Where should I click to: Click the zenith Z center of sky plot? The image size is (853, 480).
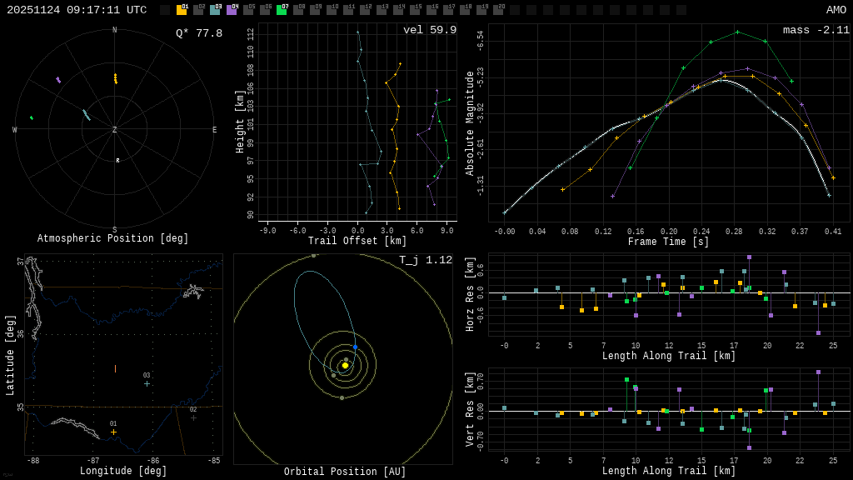[115, 130]
